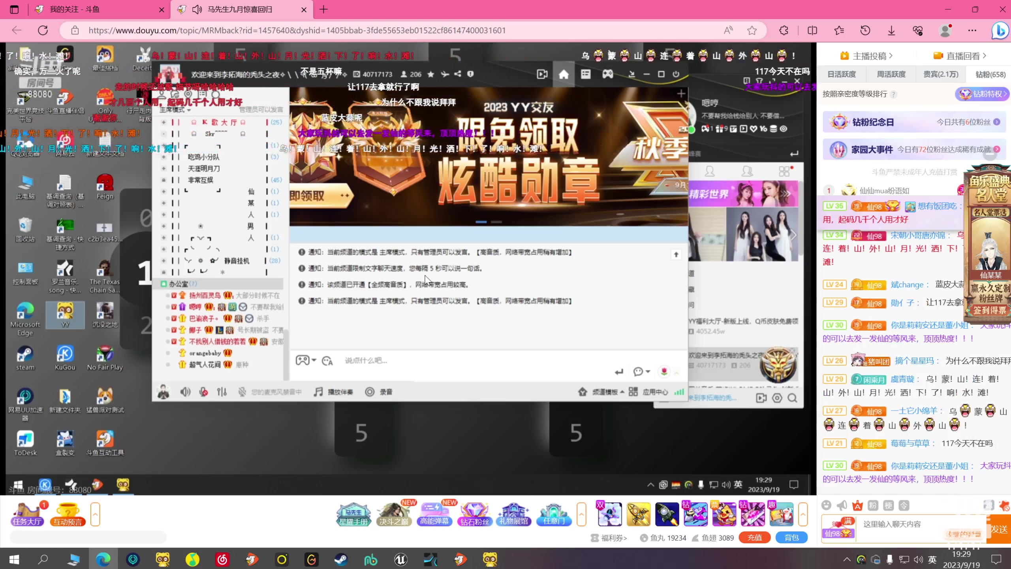Add this page to browser favorites
Viewport: 1011px width, 569px height.
[752, 30]
